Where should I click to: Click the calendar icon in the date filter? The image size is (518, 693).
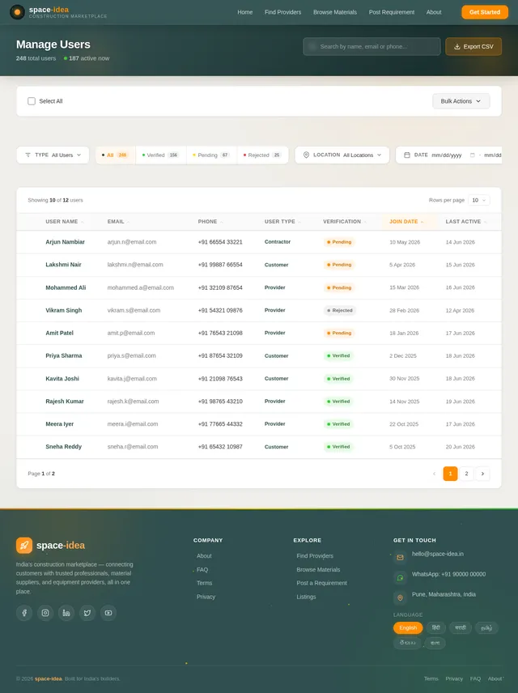(x=406, y=155)
